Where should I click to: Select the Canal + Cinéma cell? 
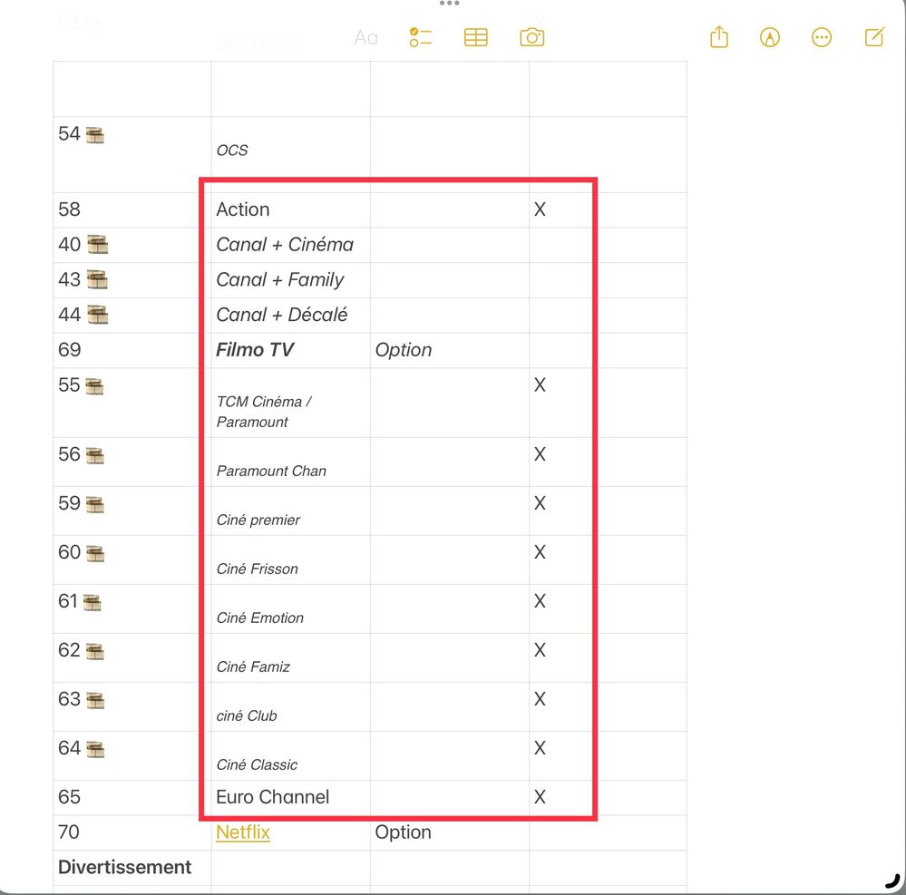[290, 245]
